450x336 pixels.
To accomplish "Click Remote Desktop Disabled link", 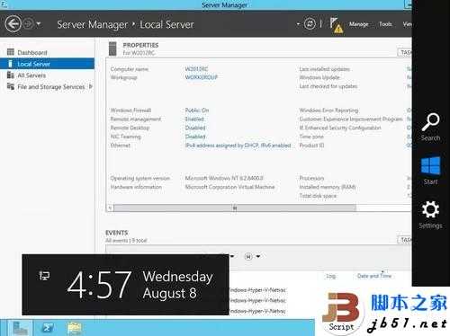I will pyautogui.click(x=195, y=128).
